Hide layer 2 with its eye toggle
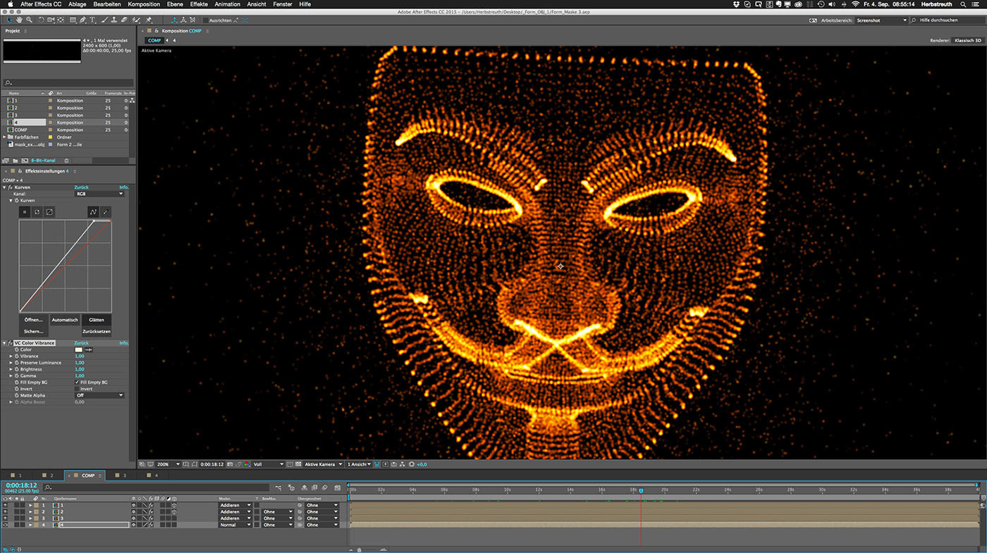The image size is (987, 553). click(x=6, y=511)
